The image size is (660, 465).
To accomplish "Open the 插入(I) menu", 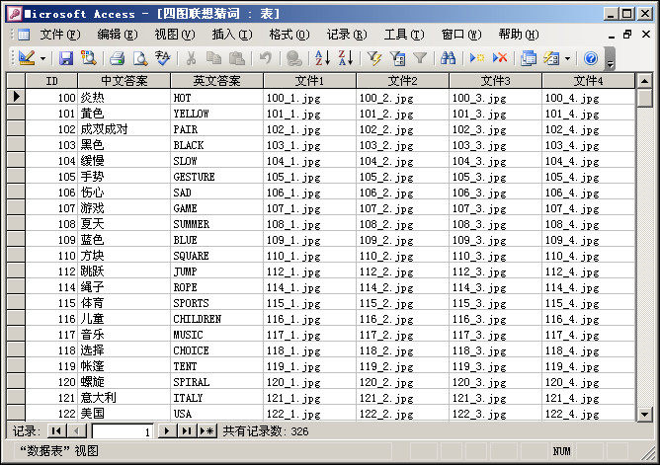I will point(232,35).
